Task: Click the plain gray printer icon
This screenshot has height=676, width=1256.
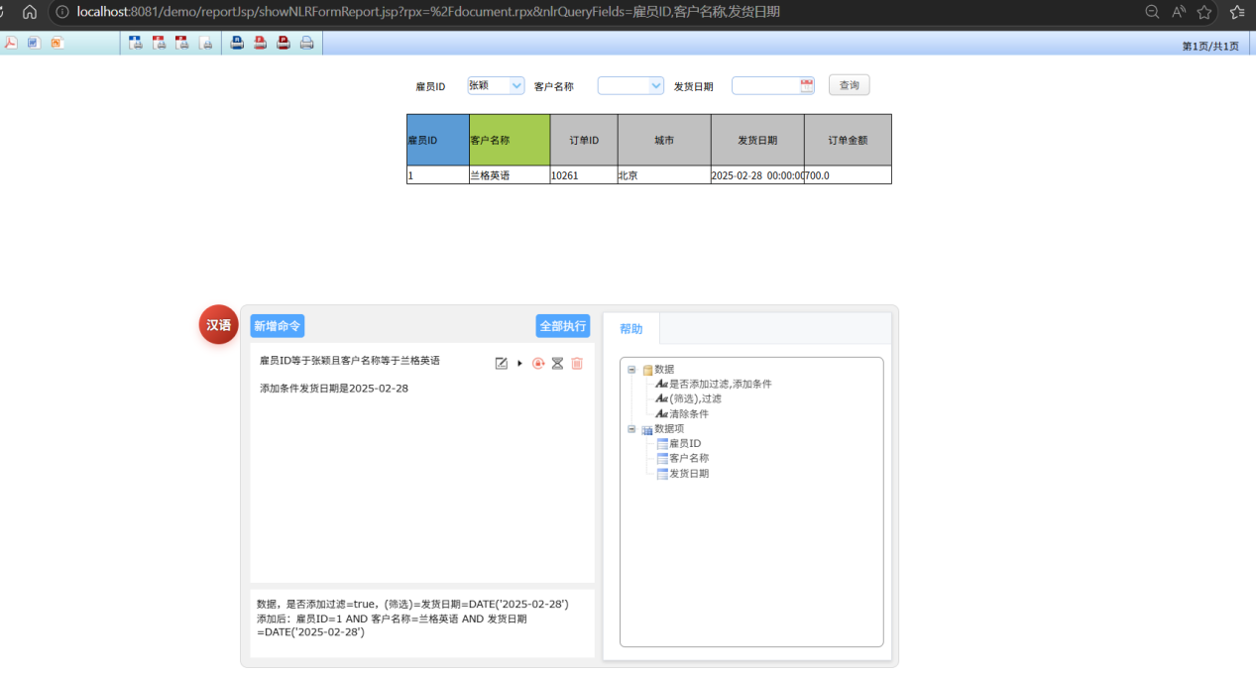Action: click(x=307, y=43)
